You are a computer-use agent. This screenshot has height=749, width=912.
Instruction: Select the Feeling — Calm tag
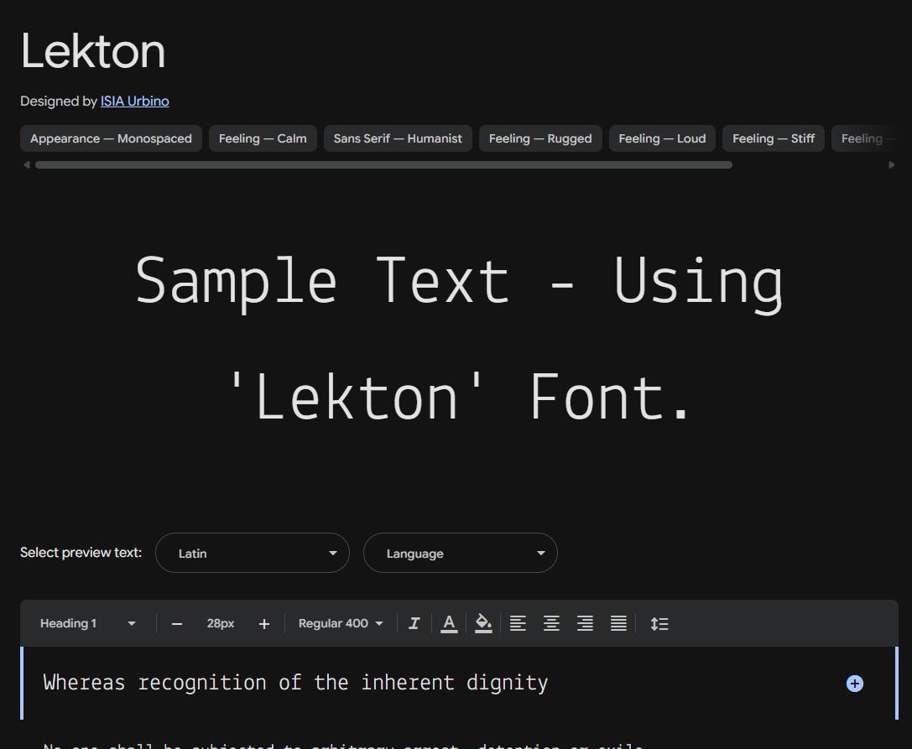point(263,138)
